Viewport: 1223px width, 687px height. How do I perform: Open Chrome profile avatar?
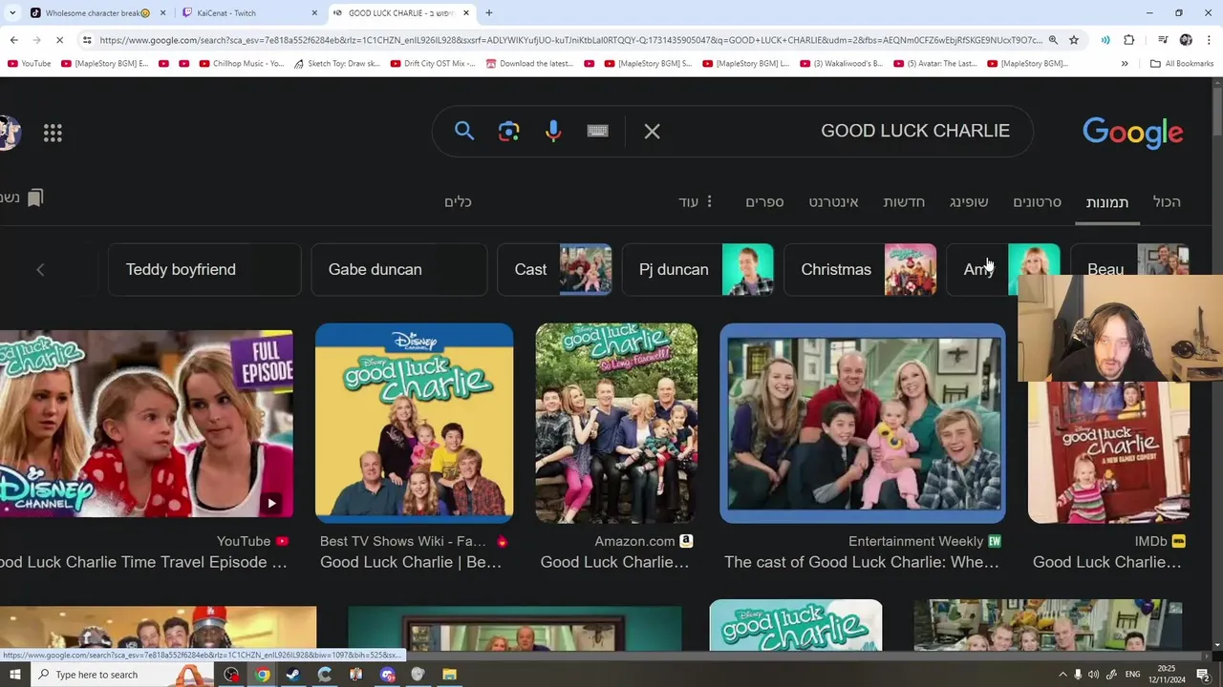[x=1186, y=40]
